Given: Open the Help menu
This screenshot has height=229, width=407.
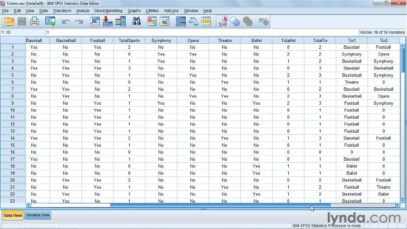Looking at the screenshot, I should click(207, 11).
